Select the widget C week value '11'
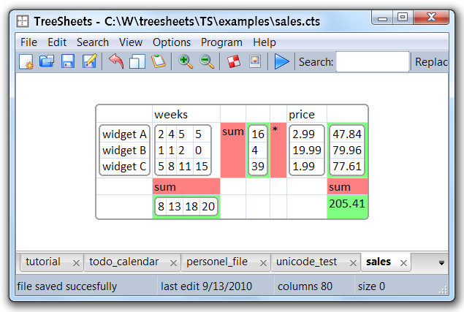 185,167
